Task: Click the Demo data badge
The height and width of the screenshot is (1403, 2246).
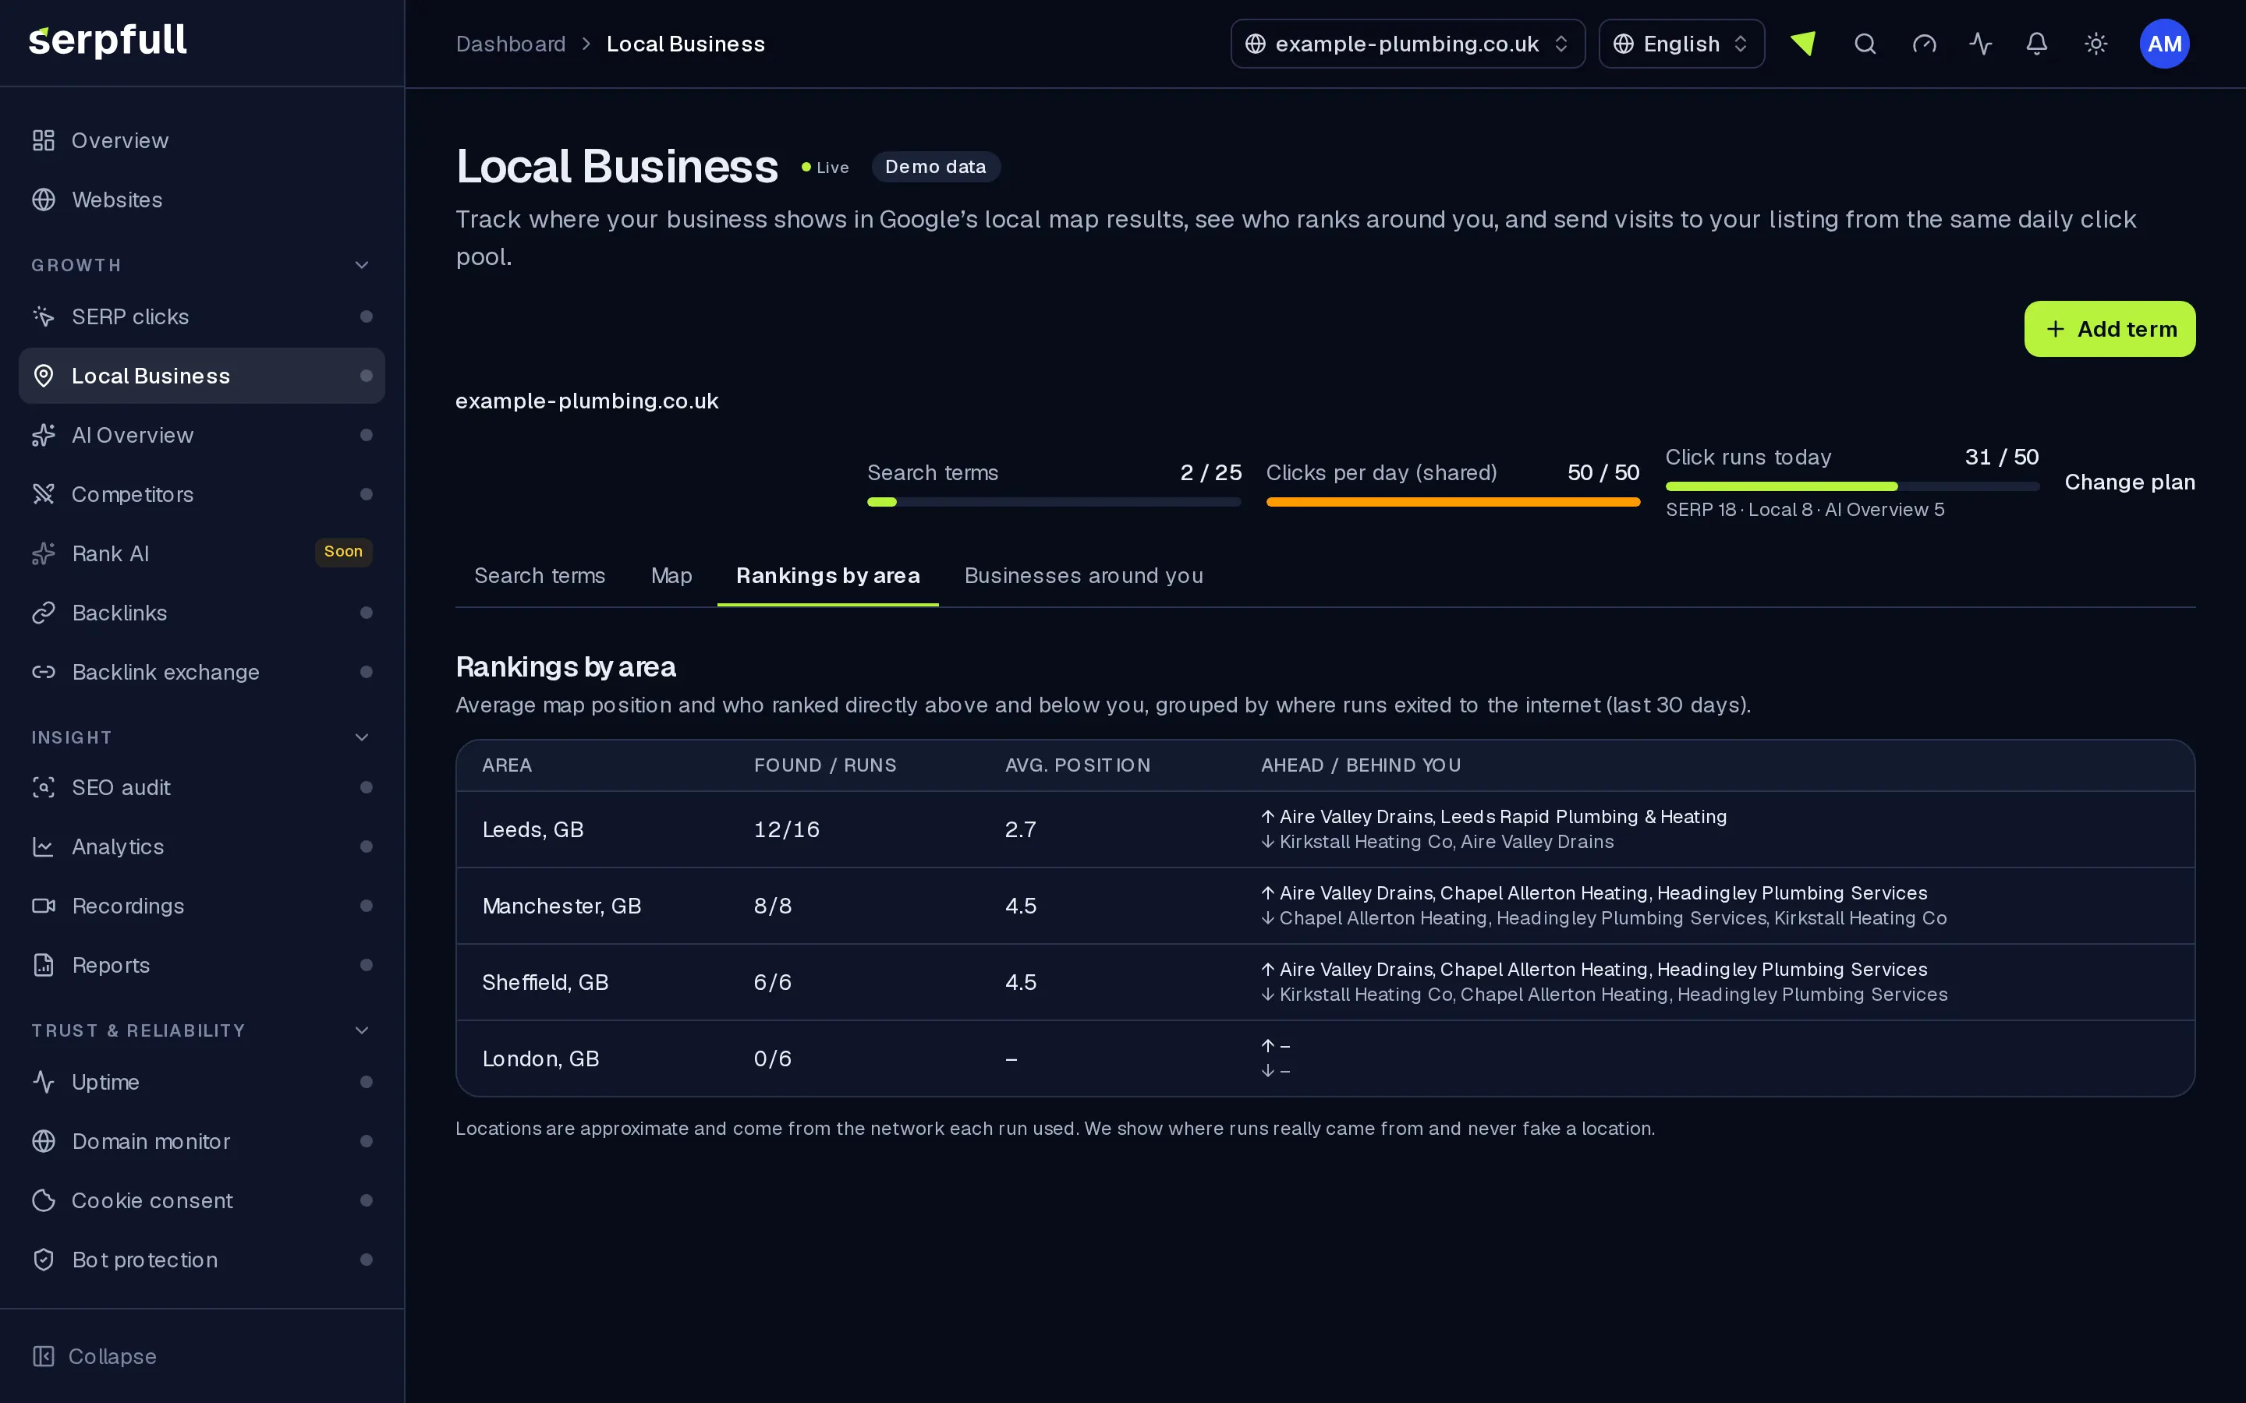Action: tap(936, 167)
